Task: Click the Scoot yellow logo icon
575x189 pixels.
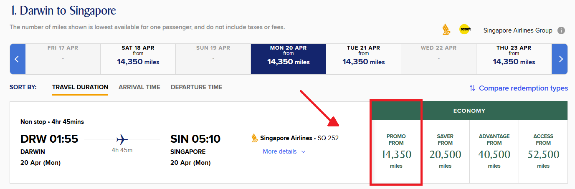Action: click(x=465, y=30)
